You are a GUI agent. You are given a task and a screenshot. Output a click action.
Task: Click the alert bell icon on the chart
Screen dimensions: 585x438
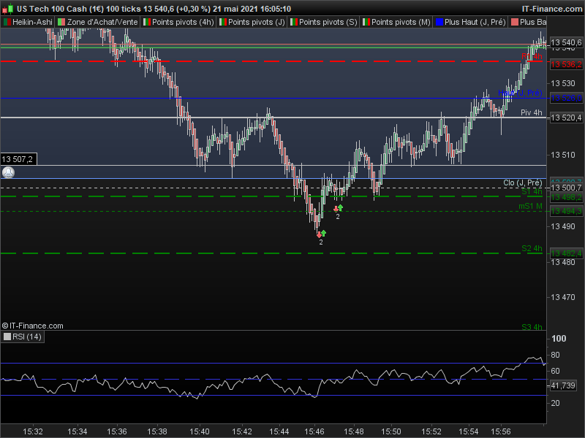(x=8, y=172)
